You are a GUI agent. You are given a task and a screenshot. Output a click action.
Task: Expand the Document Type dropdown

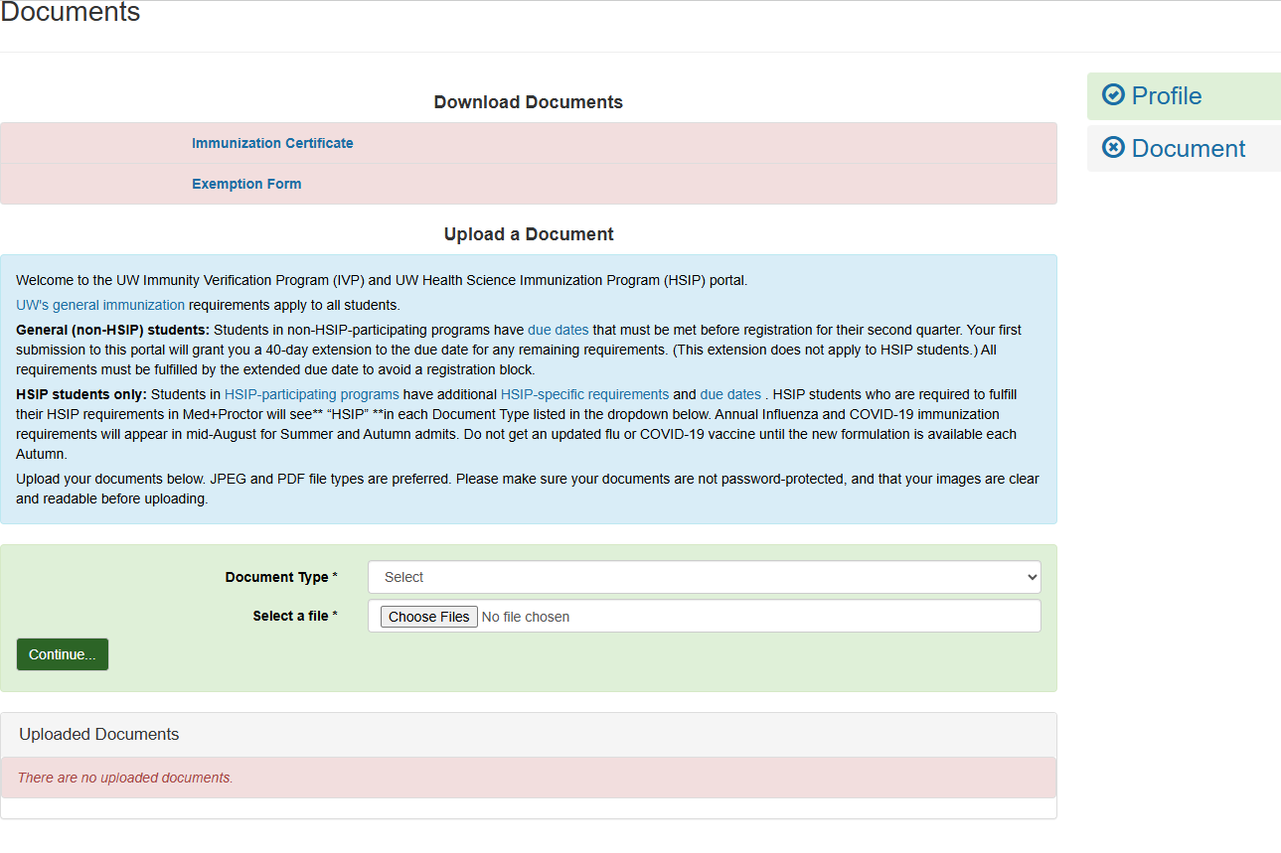click(705, 577)
